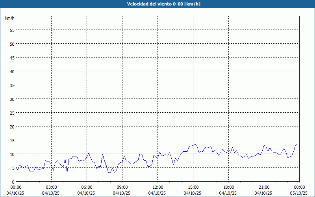Click the 15 label on the y-axis
Screen dimensions: 315x197
(x=12, y=140)
